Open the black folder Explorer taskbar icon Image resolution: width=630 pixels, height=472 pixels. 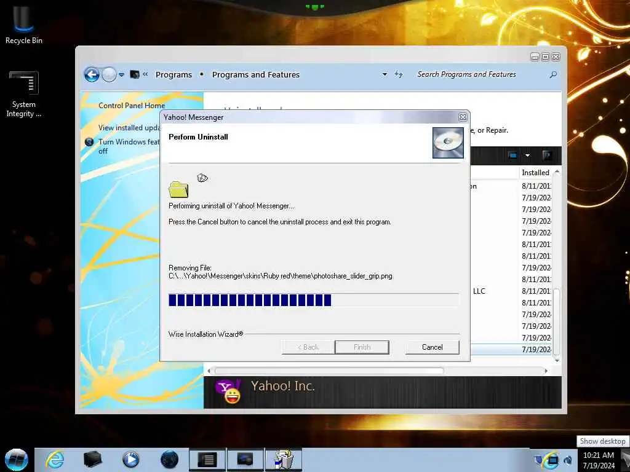click(x=92, y=460)
